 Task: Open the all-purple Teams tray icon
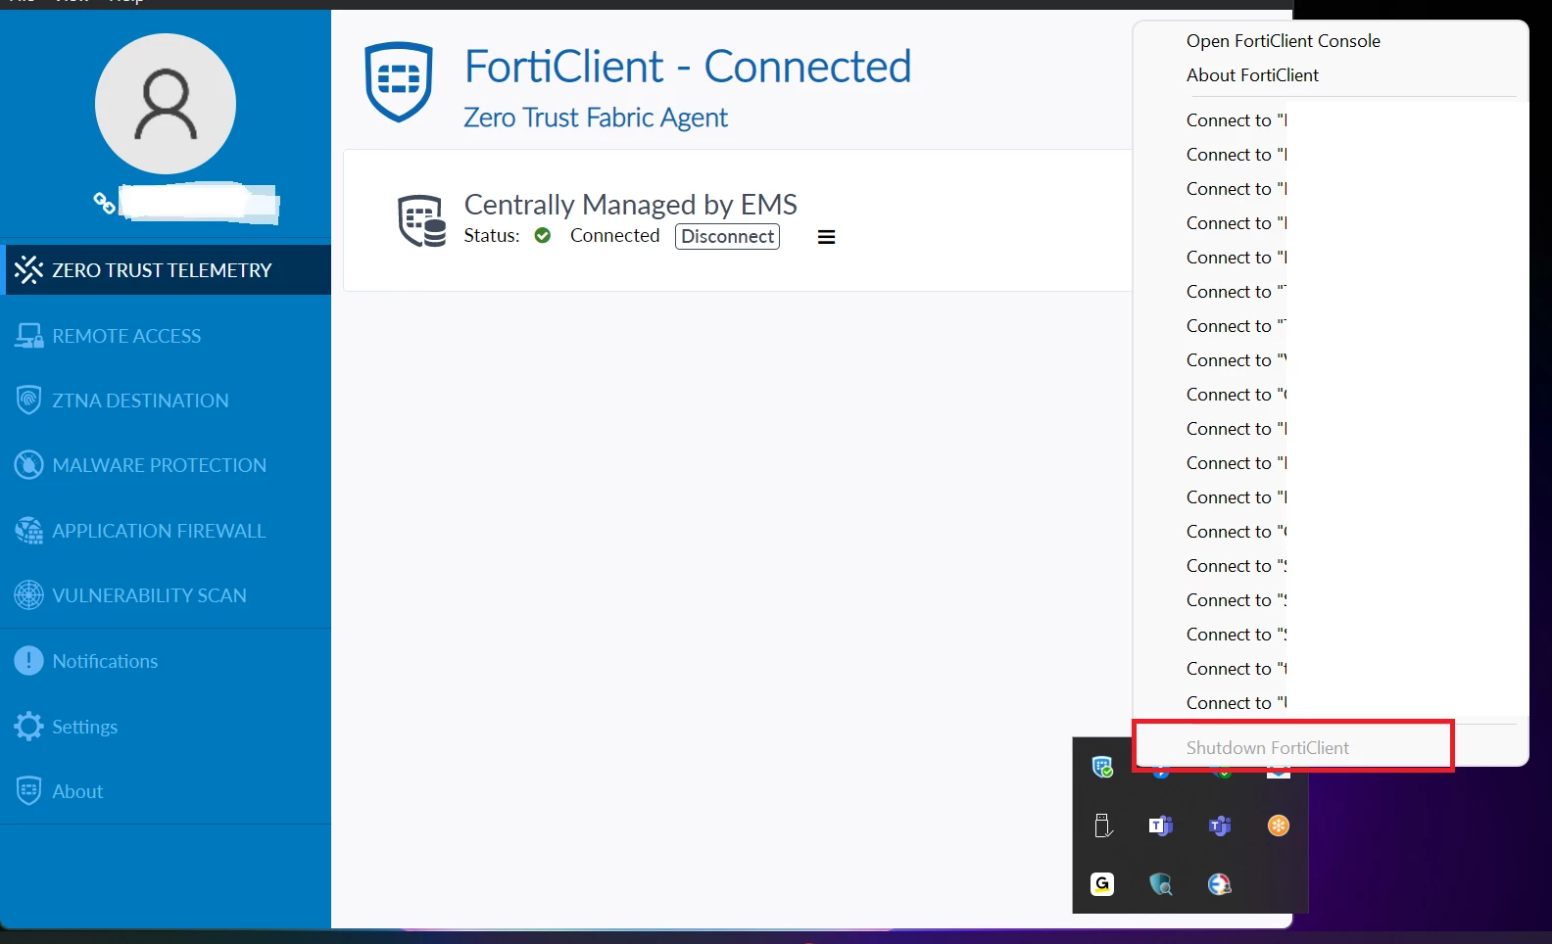(1220, 826)
